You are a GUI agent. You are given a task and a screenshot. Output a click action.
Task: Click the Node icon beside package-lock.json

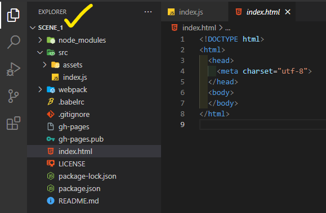[x=51, y=176]
